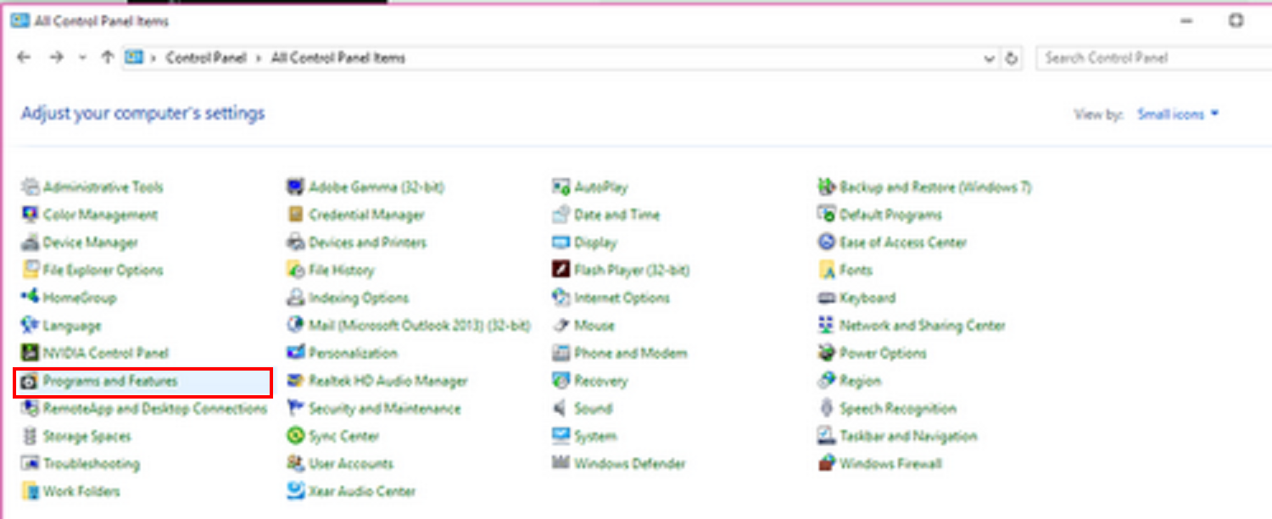Expand the address bar history dropdown

coord(989,59)
